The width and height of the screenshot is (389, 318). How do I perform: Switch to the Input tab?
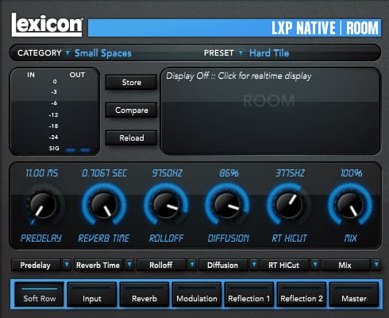(x=92, y=295)
